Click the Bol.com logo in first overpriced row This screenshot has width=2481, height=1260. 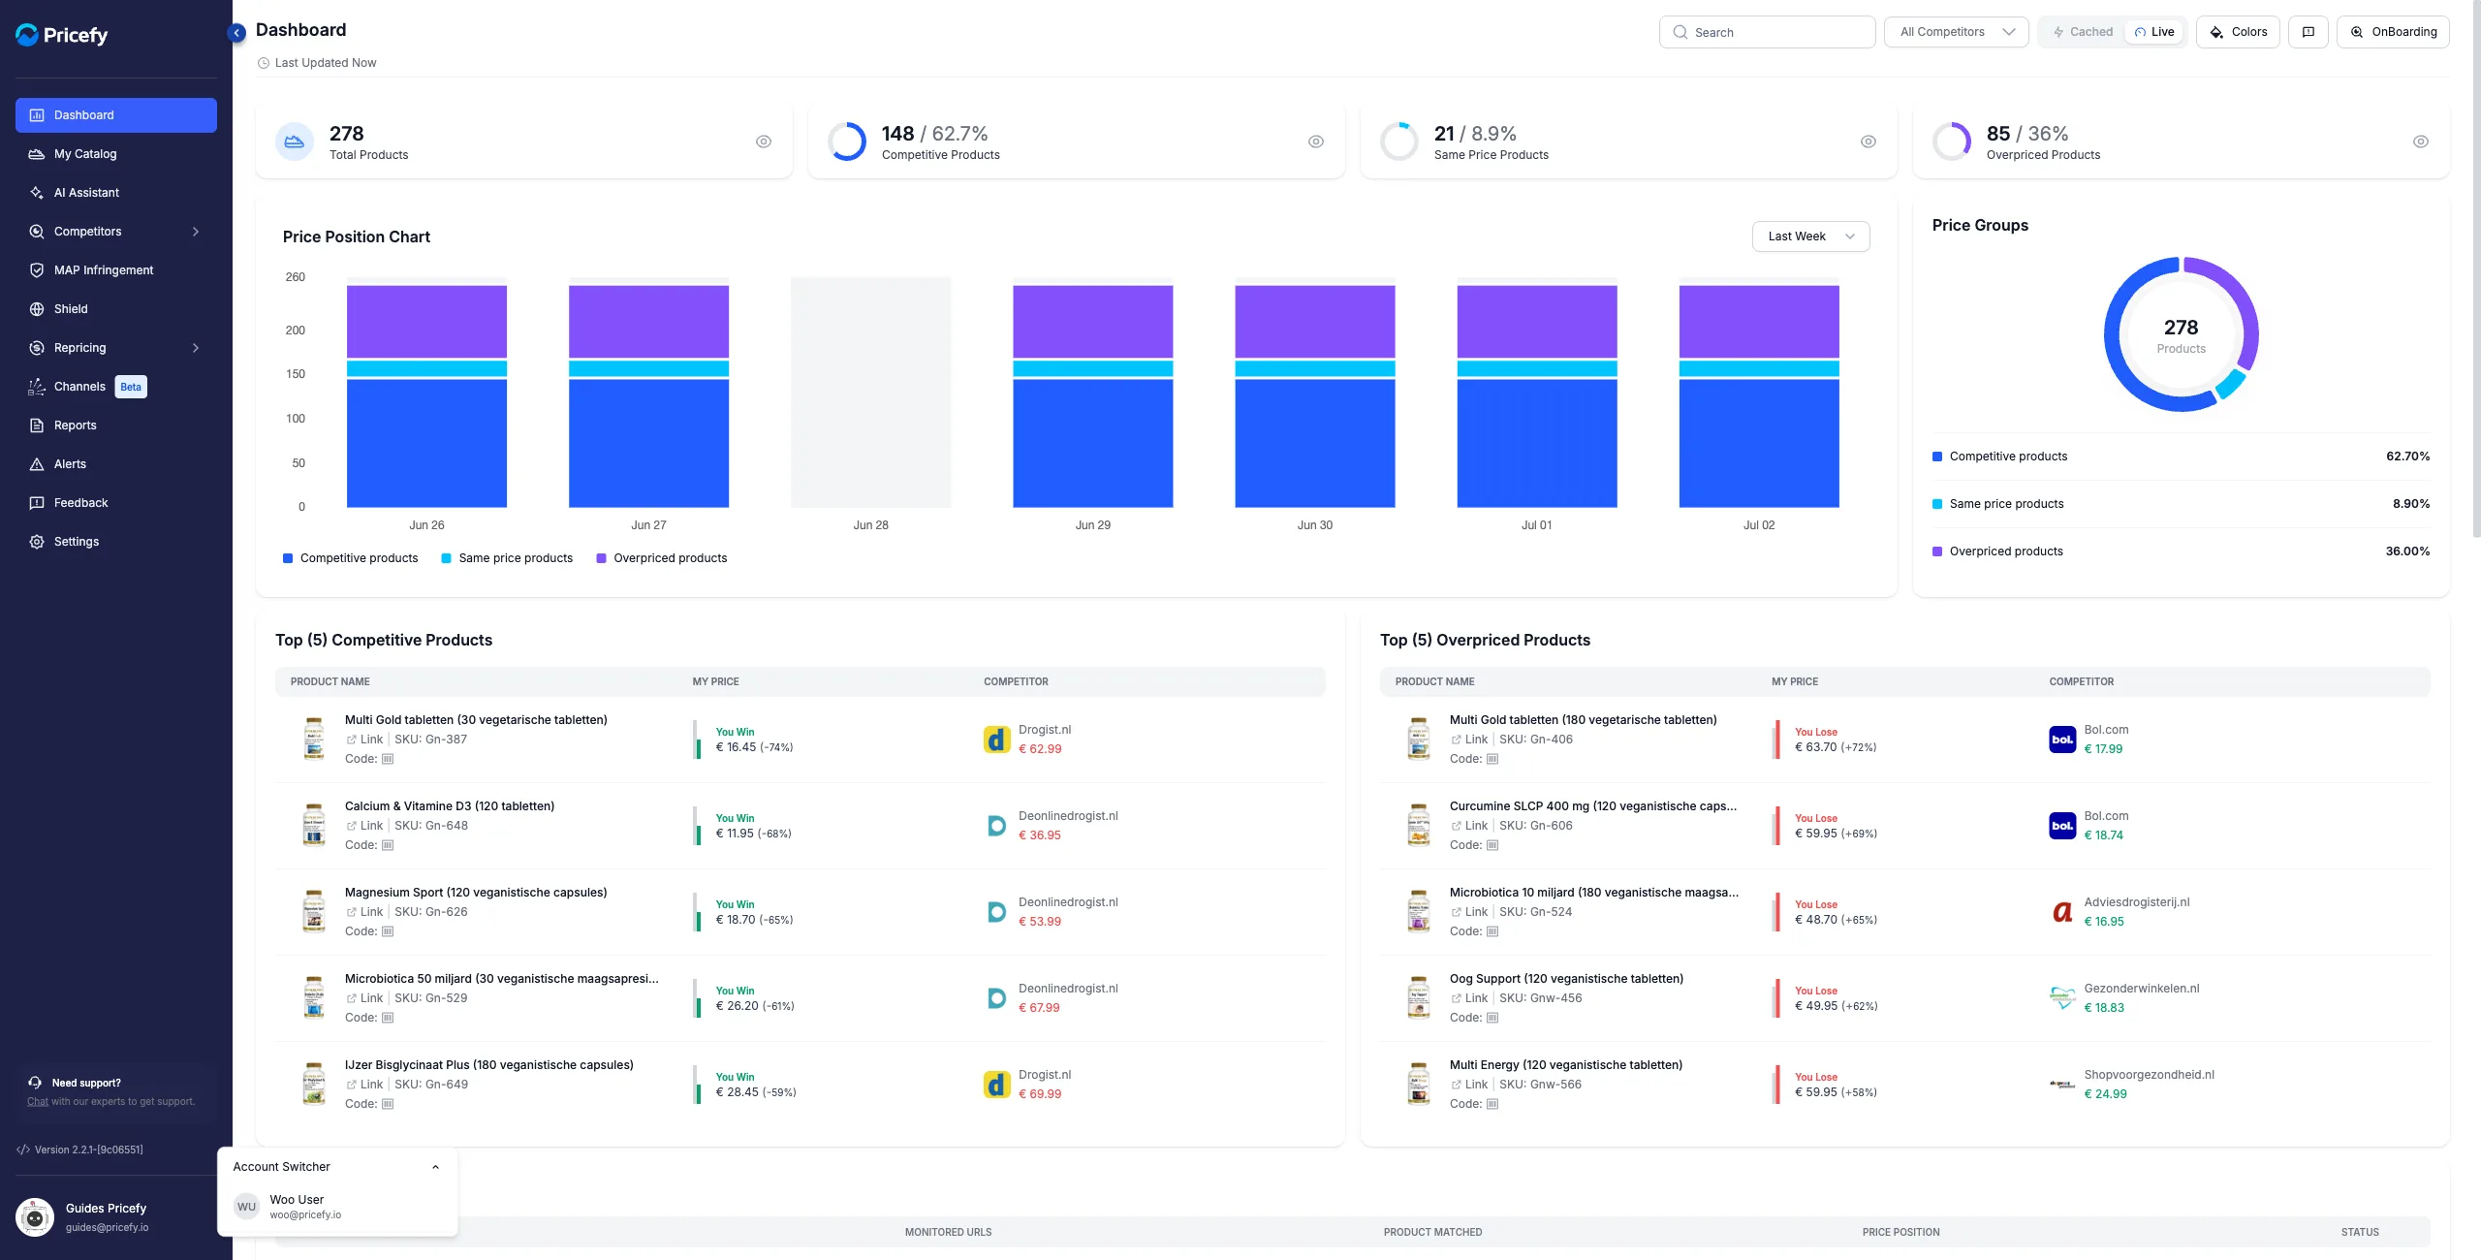tap(2062, 740)
